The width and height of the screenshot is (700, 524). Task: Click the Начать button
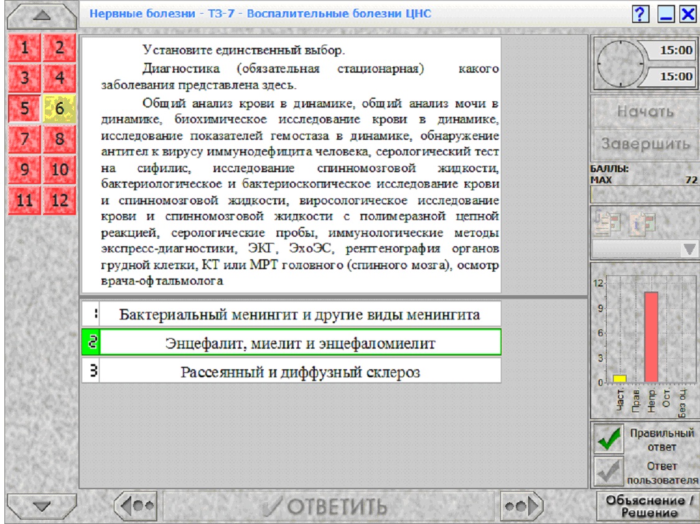(x=645, y=111)
